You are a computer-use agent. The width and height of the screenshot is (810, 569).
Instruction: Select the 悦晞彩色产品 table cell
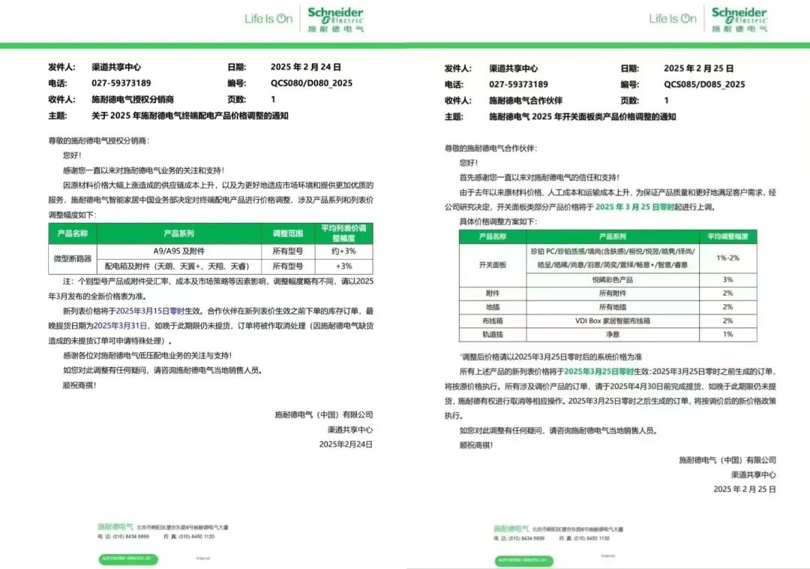point(613,279)
